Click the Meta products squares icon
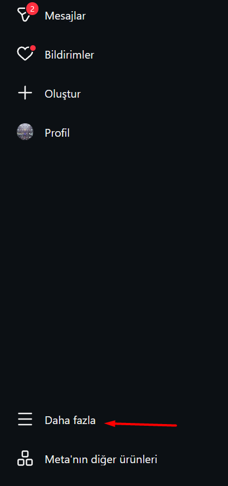228x486 pixels. pyautogui.click(x=25, y=459)
